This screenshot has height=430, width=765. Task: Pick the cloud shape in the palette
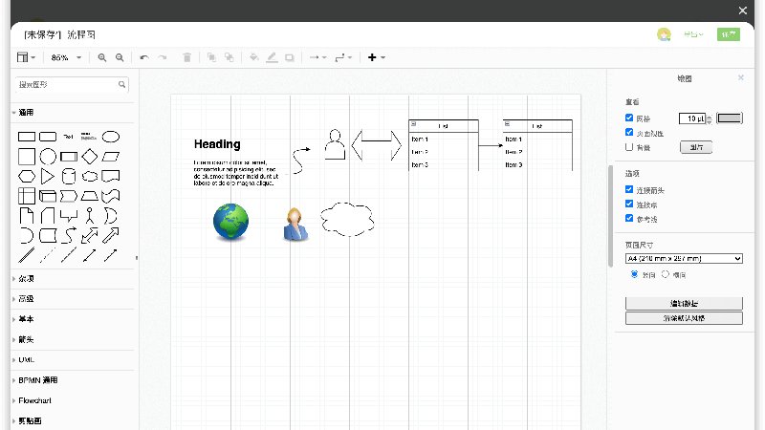[90, 176]
